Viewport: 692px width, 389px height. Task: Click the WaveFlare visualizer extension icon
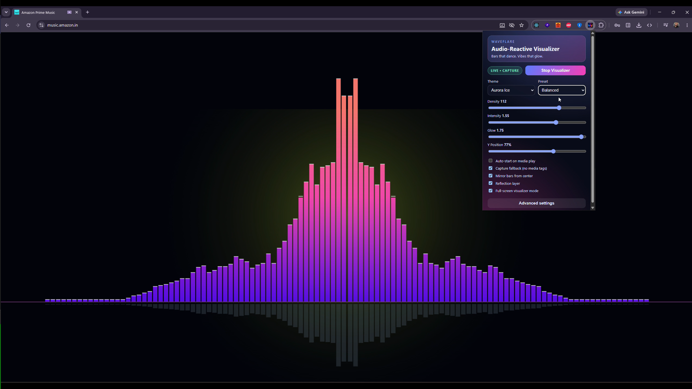pos(590,25)
